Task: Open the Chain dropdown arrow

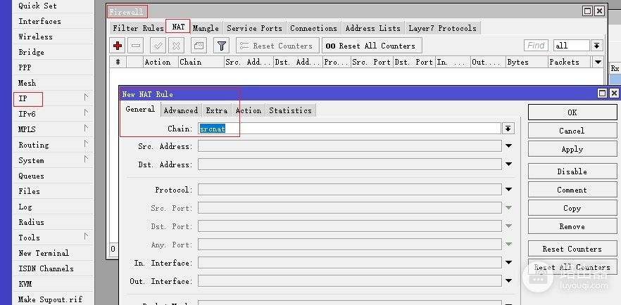Action: pyautogui.click(x=508, y=129)
